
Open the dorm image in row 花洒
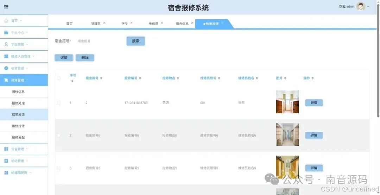287,102
